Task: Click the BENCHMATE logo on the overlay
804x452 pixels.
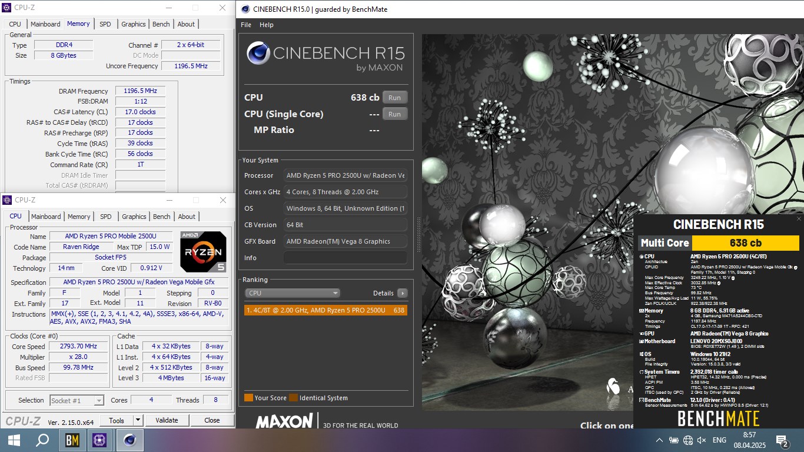Action: pos(719,418)
